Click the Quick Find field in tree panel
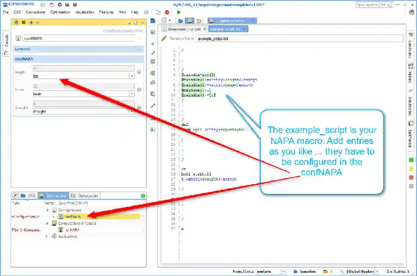 (73, 203)
